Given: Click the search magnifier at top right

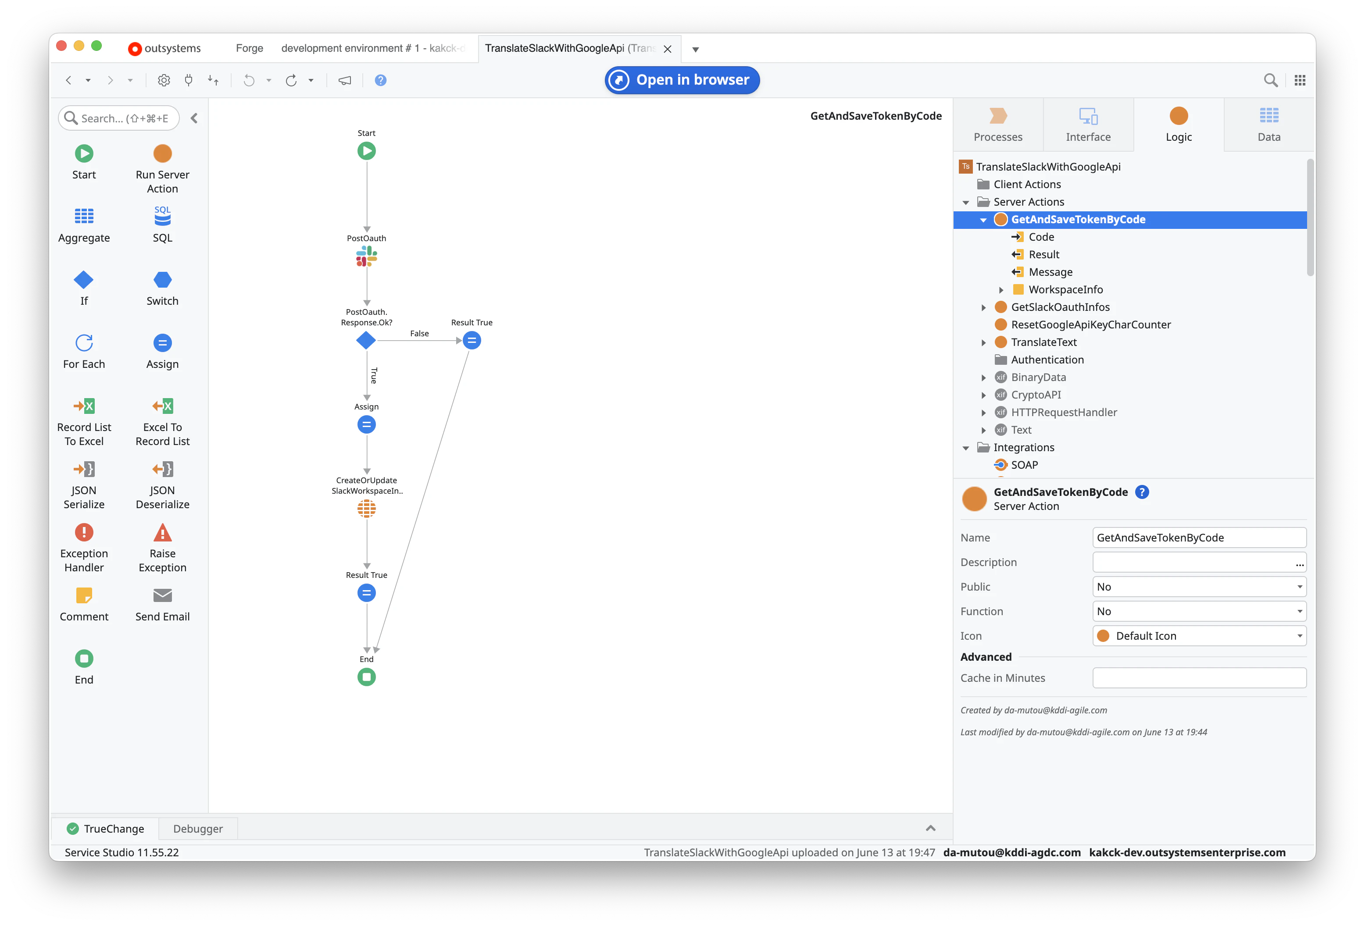Looking at the screenshot, I should click(1270, 80).
